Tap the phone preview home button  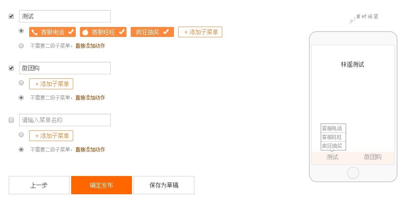pos(353,173)
